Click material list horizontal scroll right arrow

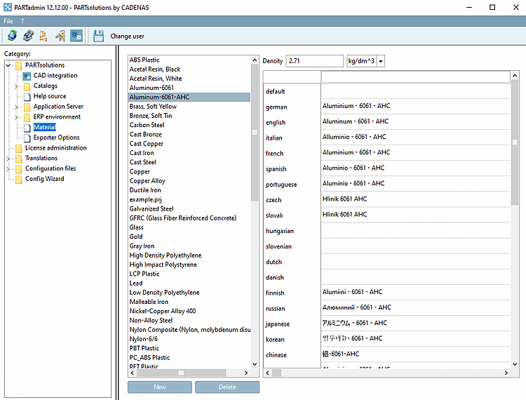pos(246,373)
